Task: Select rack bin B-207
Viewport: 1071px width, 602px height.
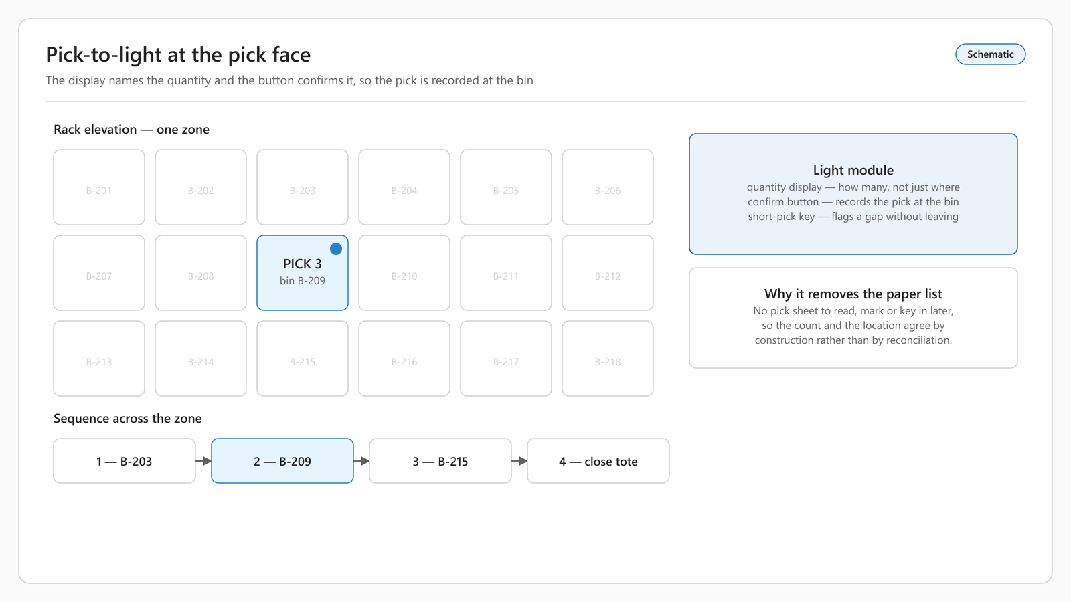Action: pos(99,273)
